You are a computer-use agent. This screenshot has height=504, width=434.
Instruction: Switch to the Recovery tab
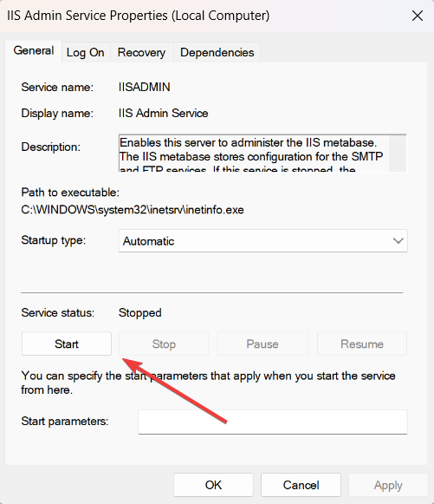pos(141,52)
